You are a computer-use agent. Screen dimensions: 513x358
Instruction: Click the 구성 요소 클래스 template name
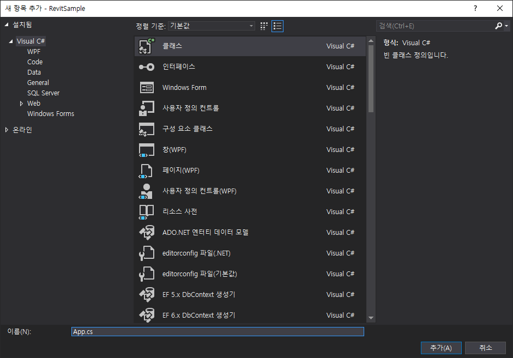click(188, 129)
